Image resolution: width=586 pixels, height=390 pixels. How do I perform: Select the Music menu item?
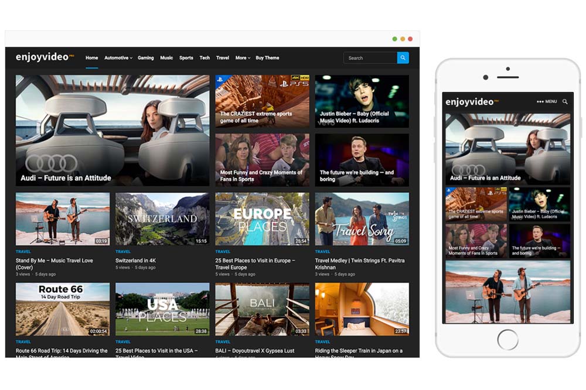pyautogui.click(x=166, y=58)
